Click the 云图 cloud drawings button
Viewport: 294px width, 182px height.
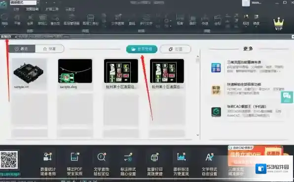click(x=176, y=49)
